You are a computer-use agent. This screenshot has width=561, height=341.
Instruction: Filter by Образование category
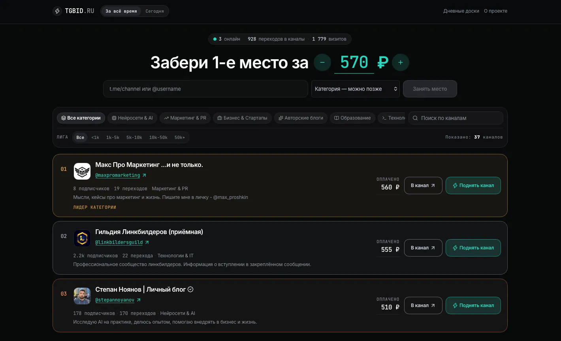pos(352,118)
